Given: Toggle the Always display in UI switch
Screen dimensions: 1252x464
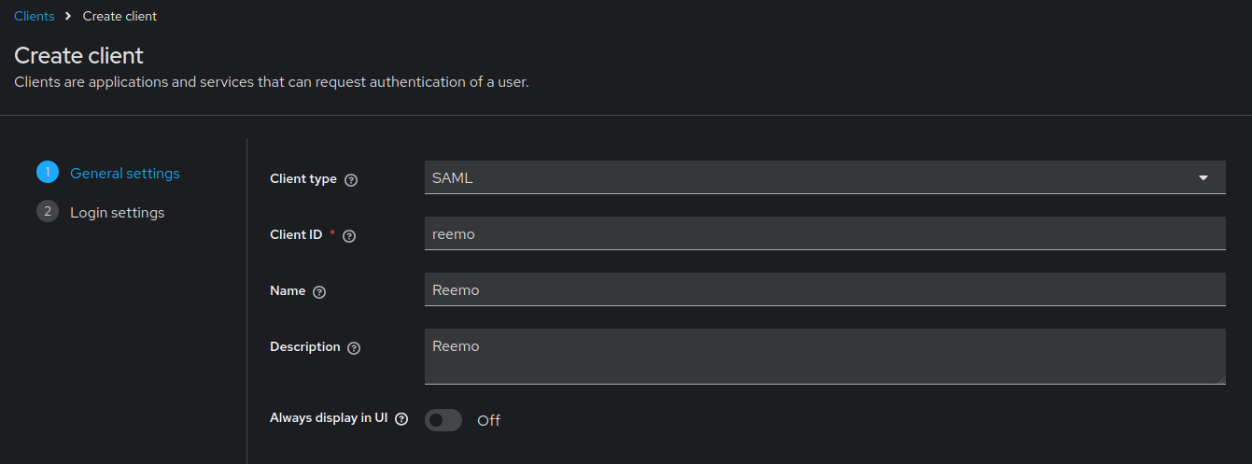Looking at the screenshot, I should [443, 420].
